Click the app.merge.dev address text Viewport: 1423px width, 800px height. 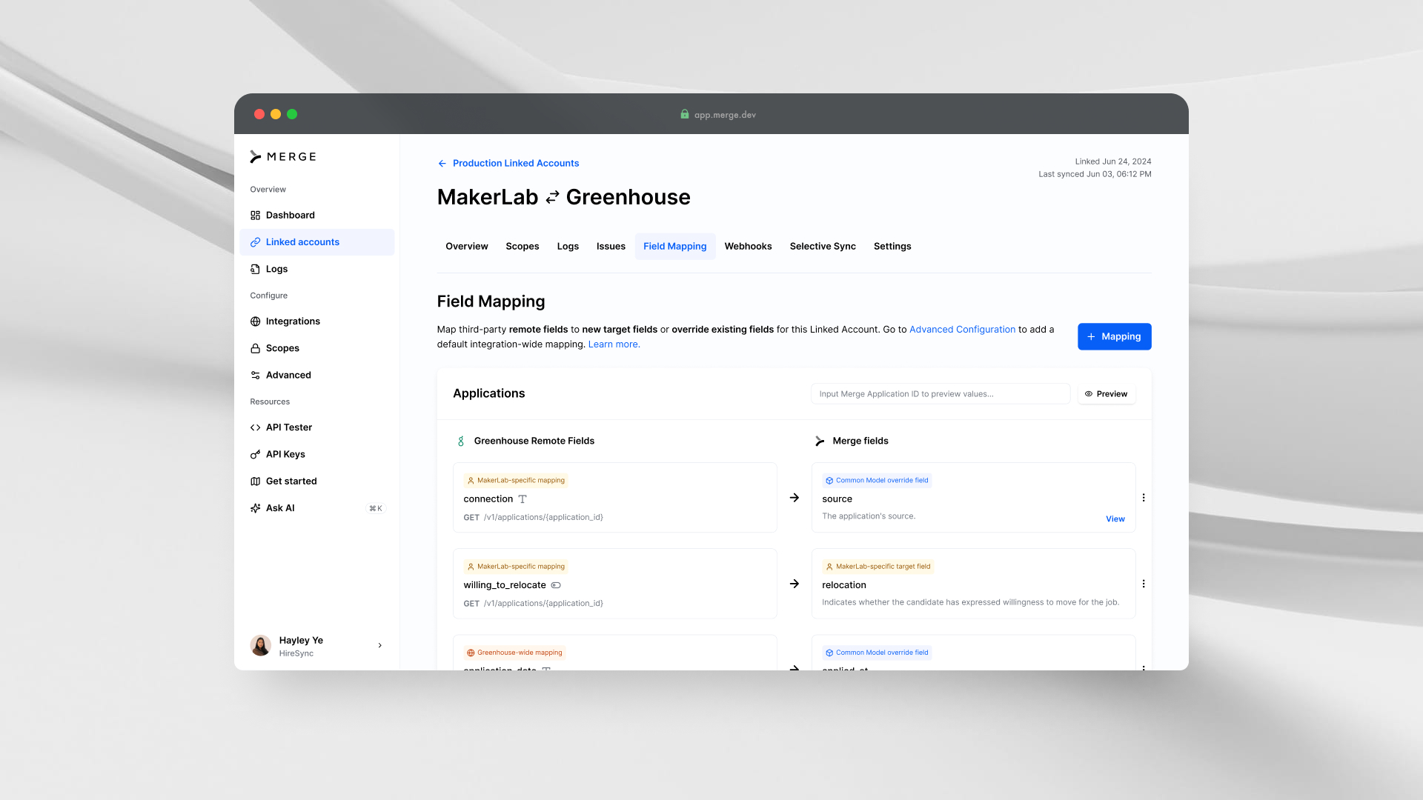coord(725,115)
